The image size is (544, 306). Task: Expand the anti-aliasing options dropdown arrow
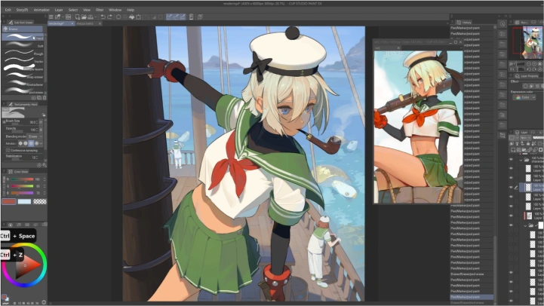pos(41,143)
